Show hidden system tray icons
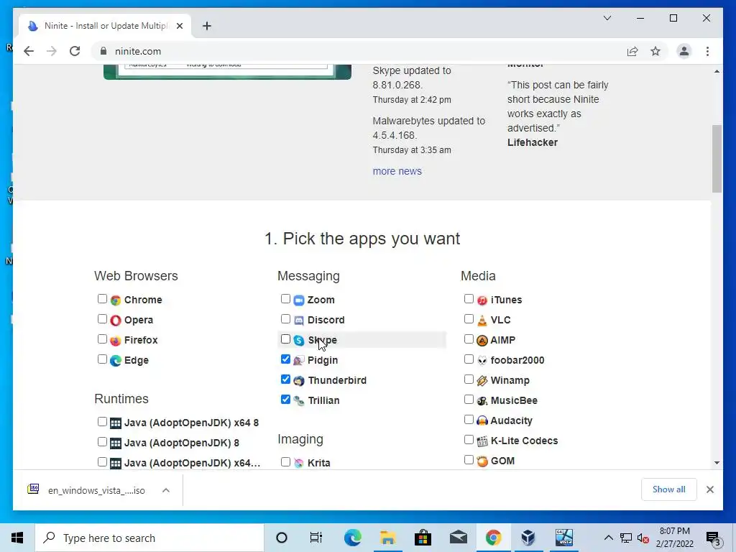This screenshot has width=736, height=552. 608,538
